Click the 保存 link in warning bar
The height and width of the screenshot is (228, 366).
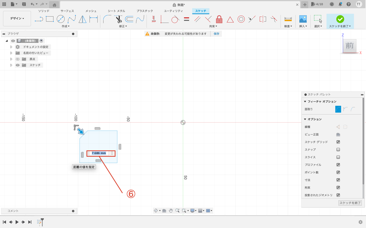[216, 34]
